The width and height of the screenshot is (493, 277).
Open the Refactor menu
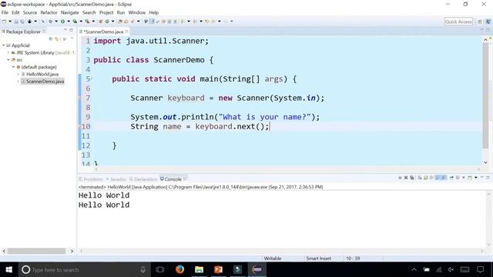tap(49, 12)
